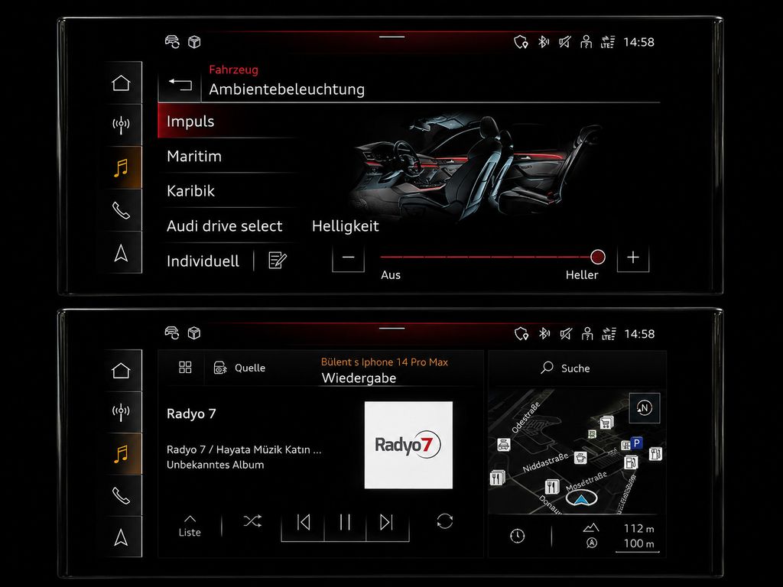Viewport: 783px width, 587px height.
Task: Increase brightness with the plus button
Action: [x=633, y=258]
